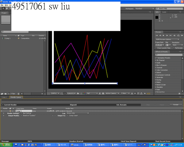The width and height of the screenshot is (184, 147).
Task: Open RAM Preview Options dropdown
Action: [x=167, y=40]
